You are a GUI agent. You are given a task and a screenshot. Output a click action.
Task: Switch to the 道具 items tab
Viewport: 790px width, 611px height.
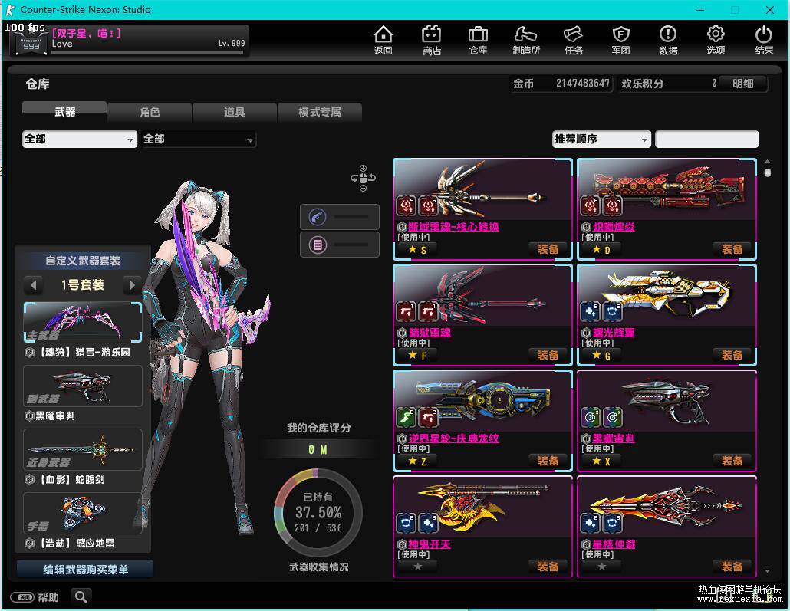click(x=234, y=112)
